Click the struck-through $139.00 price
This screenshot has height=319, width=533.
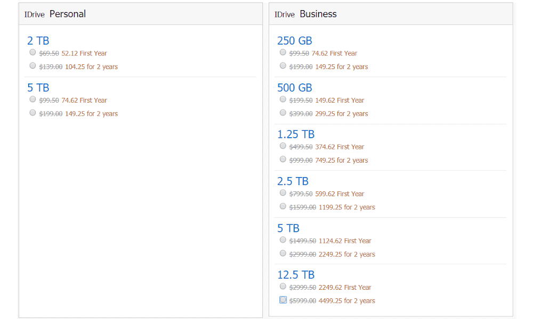point(51,67)
